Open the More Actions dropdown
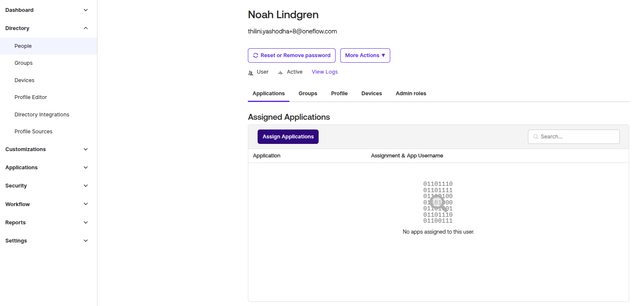Screen dimensions: 633x306 click(365, 55)
